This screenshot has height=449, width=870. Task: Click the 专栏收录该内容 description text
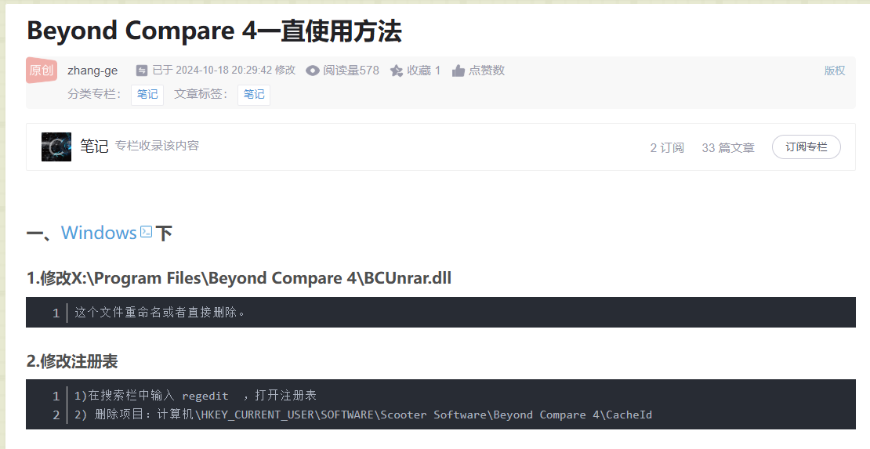point(157,146)
